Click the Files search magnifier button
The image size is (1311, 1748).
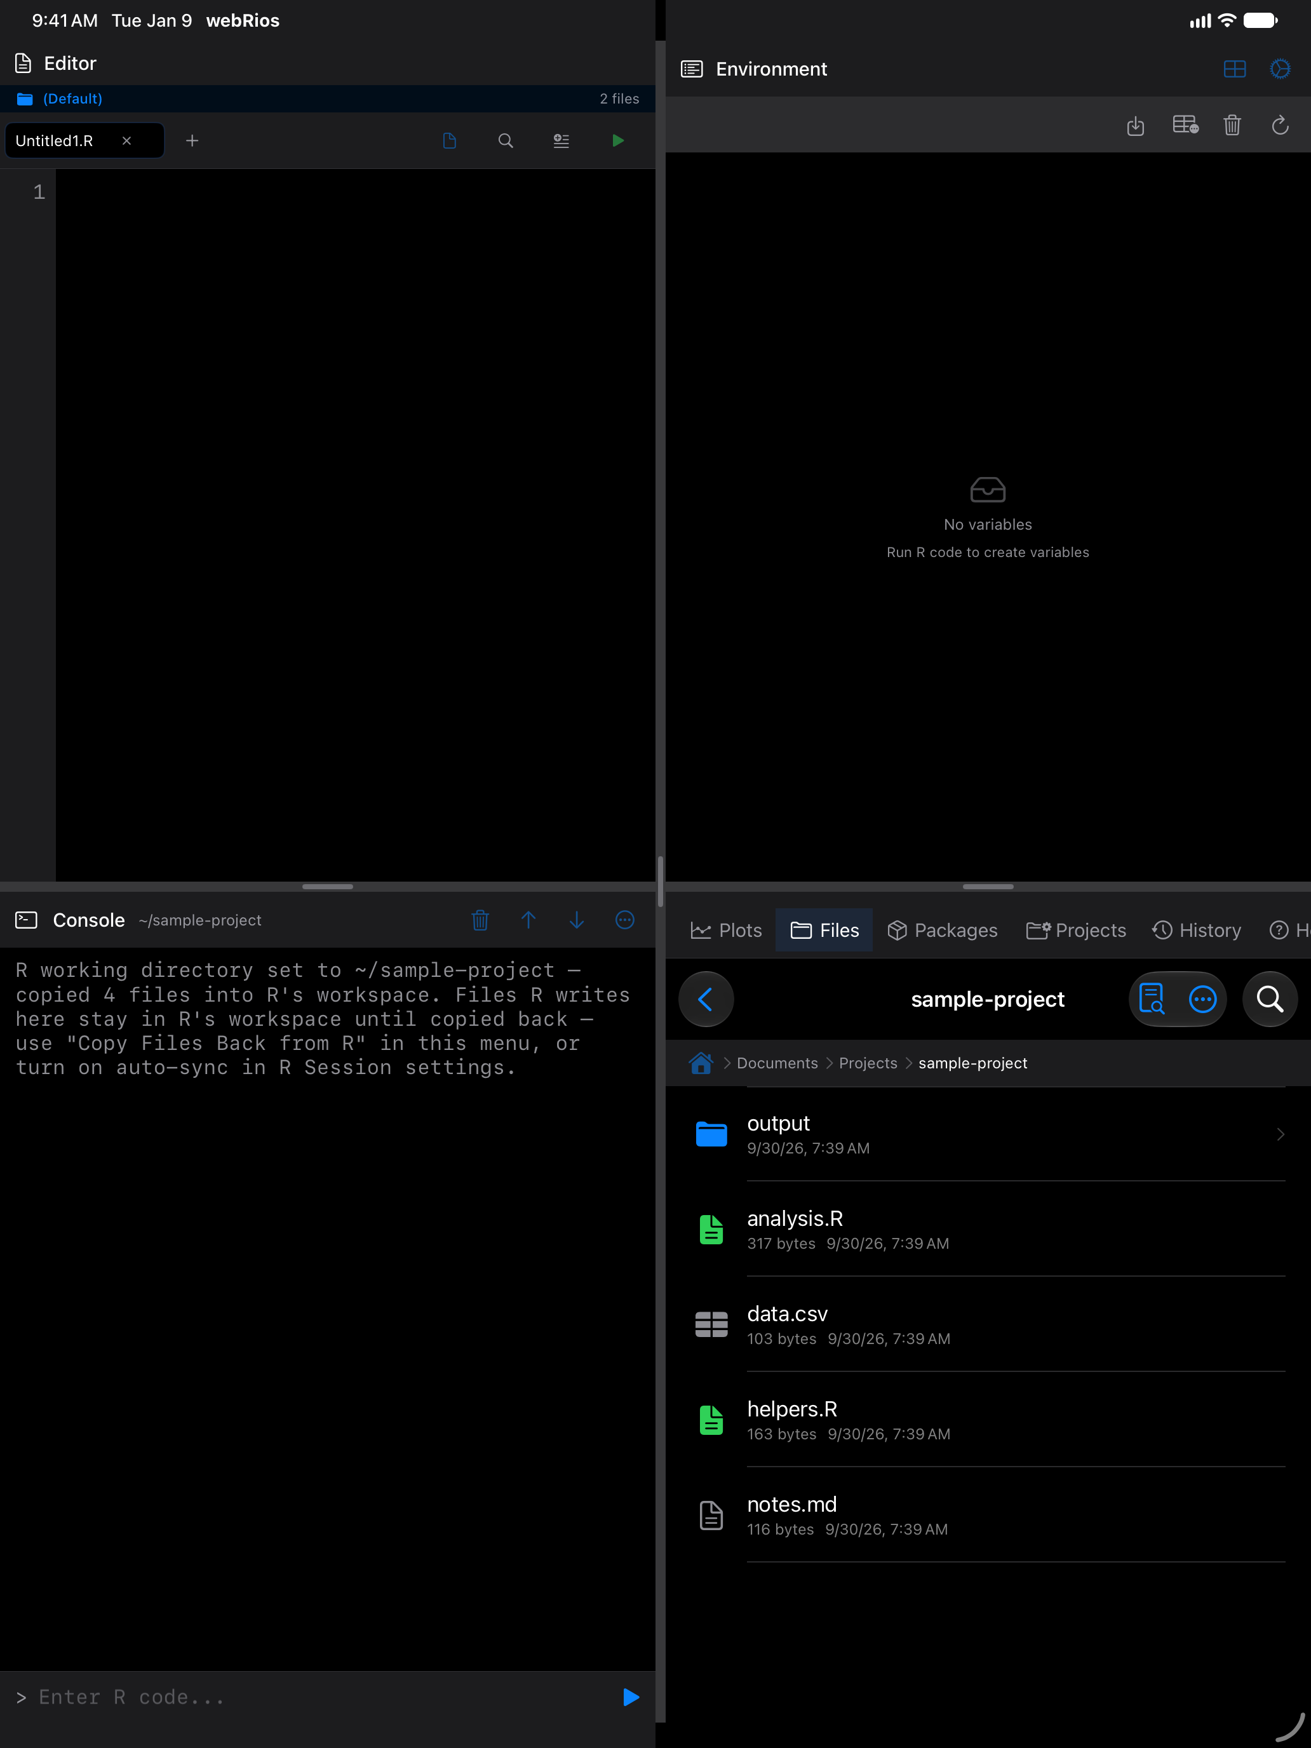1270,999
